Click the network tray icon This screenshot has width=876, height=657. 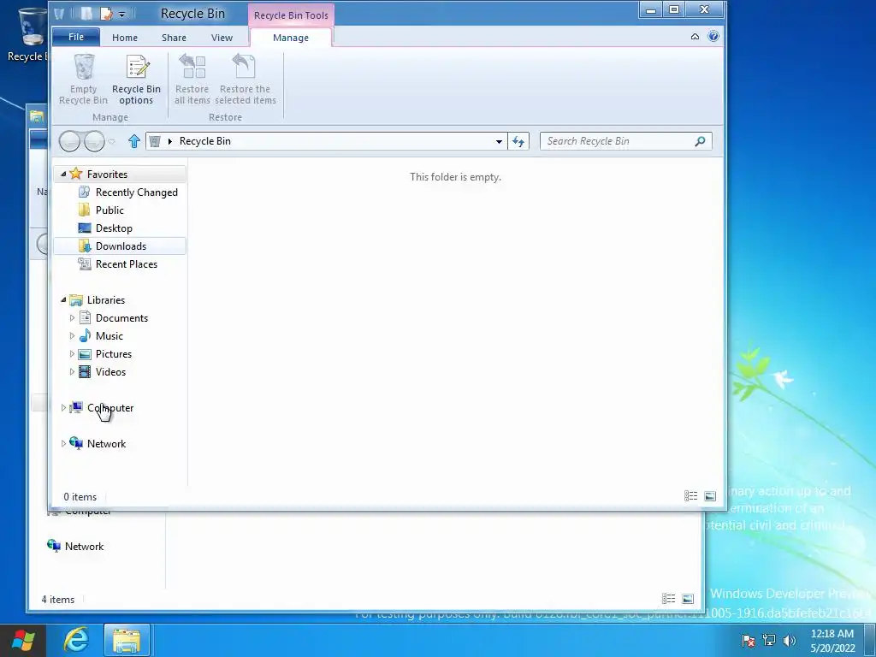pos(769,640)
